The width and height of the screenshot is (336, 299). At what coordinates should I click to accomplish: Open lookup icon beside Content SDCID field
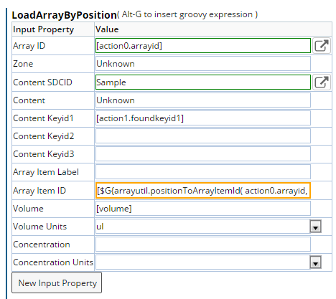(322, 82)
